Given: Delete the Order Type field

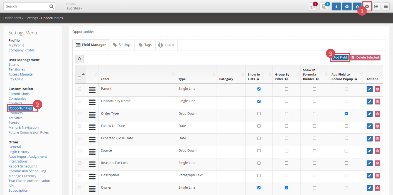Looking at the screenshot, I should tap(377, 114).
